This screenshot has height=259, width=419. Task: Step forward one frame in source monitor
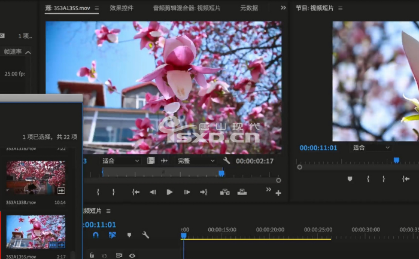[x=187, y=192]
